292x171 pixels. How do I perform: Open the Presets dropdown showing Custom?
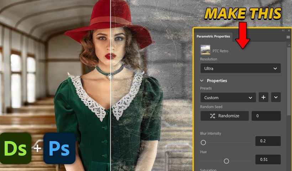228,97
